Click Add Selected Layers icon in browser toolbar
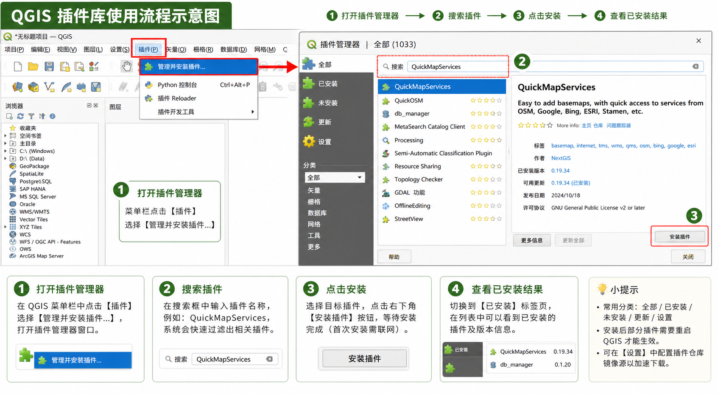 point(9,116)
